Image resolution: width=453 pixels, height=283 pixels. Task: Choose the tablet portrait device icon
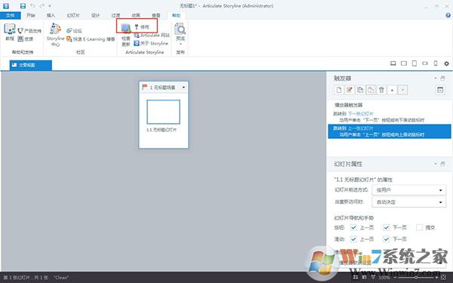414,63
